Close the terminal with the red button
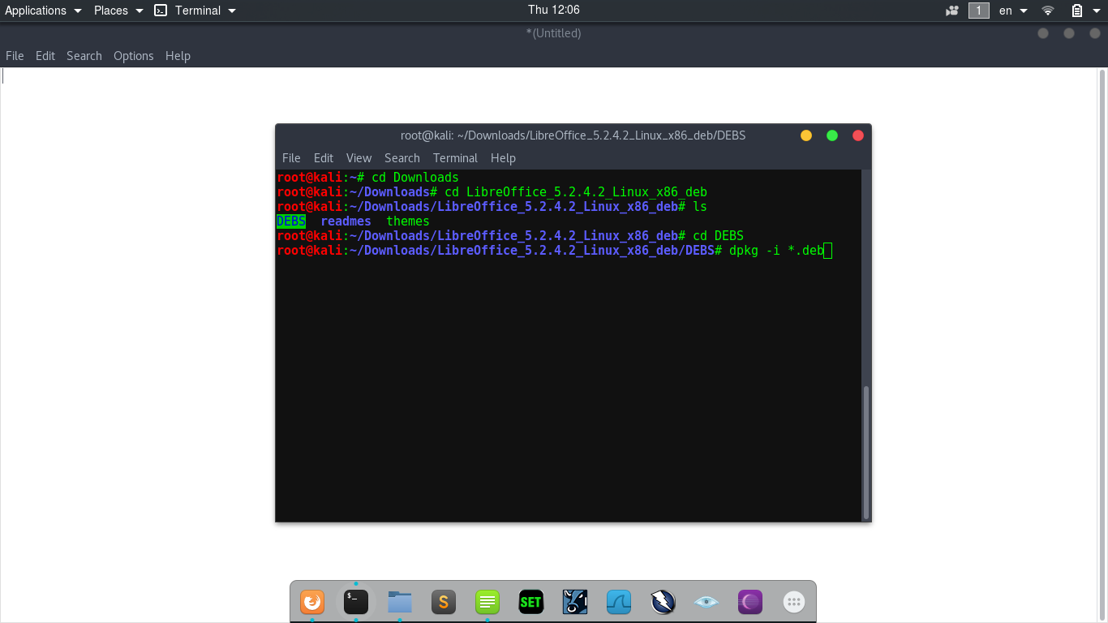1108x623 pixels. click(x=858, y=135)
